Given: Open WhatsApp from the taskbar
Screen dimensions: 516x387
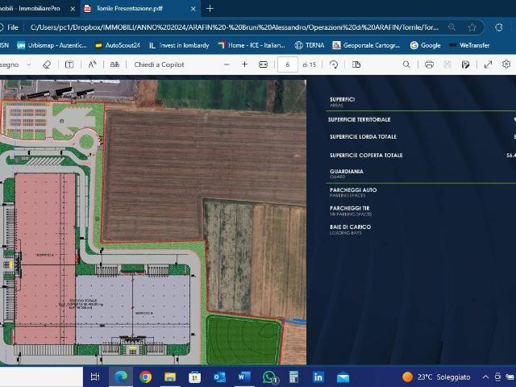Looking at the screenshot, I should click(x=269, y=377).
